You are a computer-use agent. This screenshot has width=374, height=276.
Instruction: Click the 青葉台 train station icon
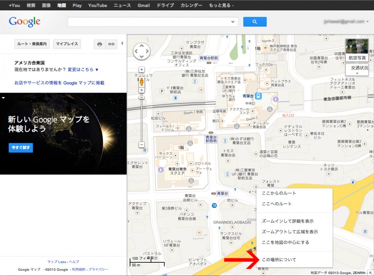pos(258,96)
